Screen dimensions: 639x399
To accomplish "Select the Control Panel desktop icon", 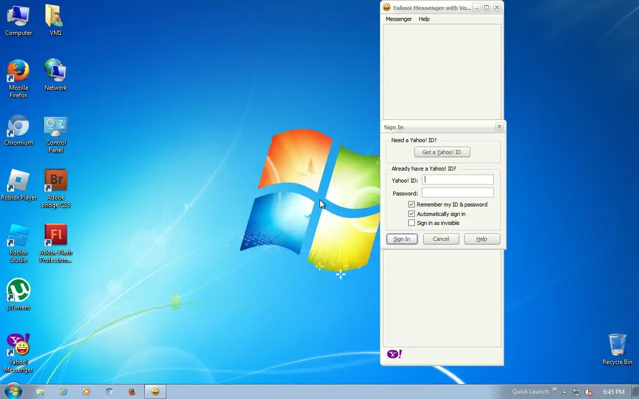I will tap(55, 134).
